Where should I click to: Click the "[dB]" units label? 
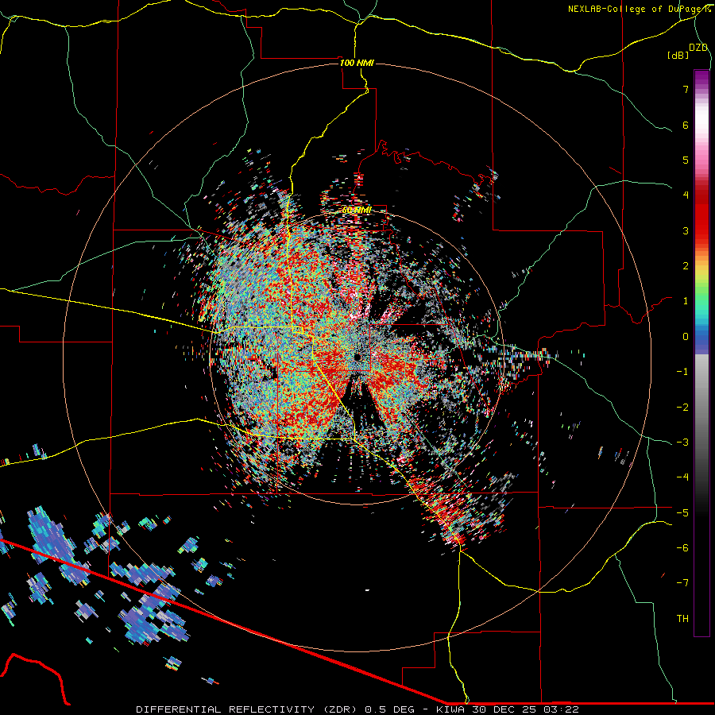[678, 56]
